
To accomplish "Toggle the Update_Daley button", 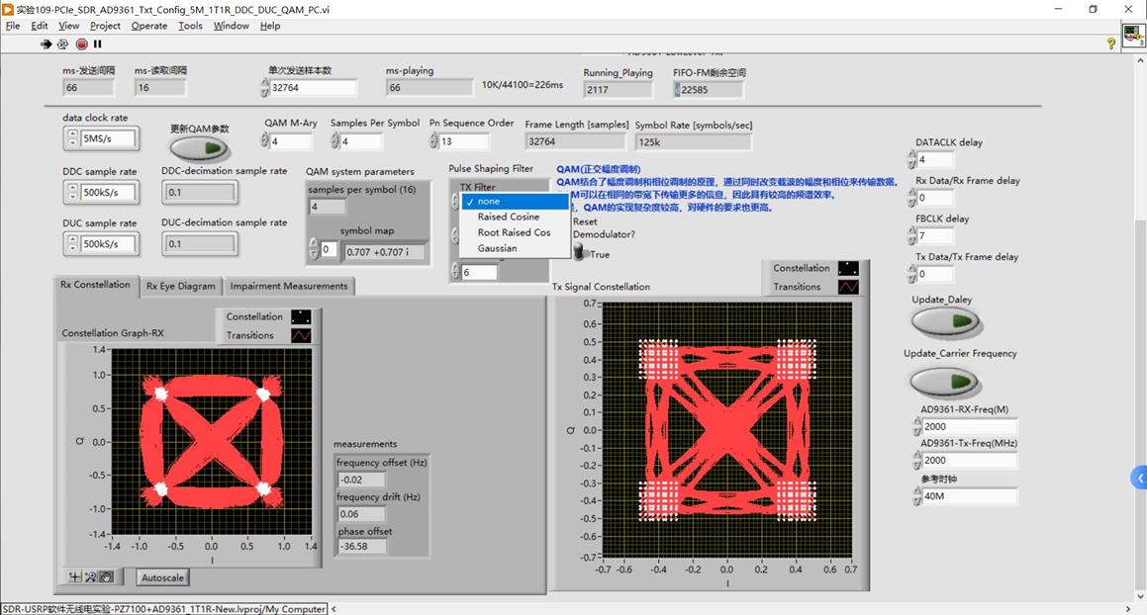I will [x=944, y=321].
